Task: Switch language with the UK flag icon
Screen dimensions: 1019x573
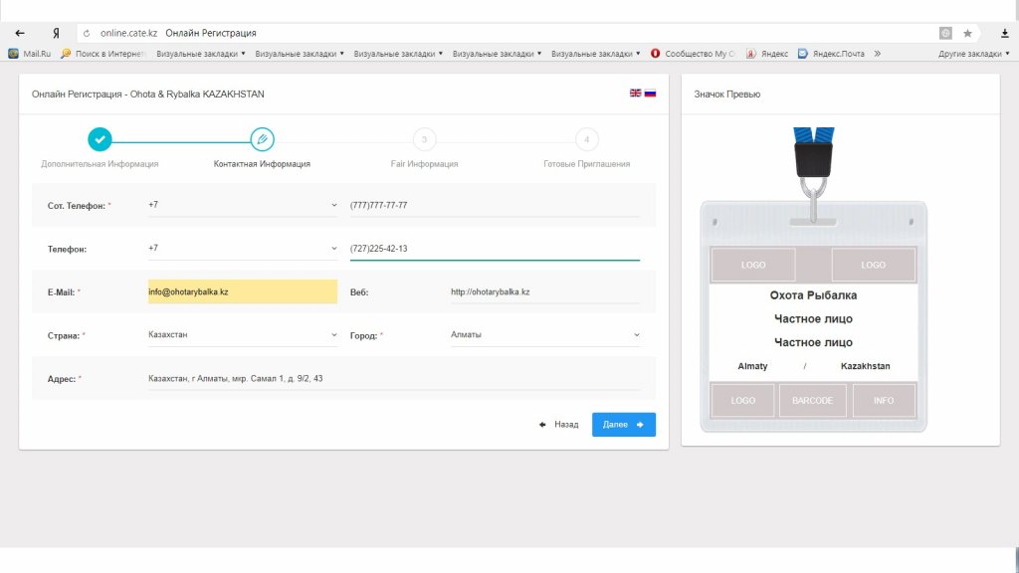Action: 635,93
